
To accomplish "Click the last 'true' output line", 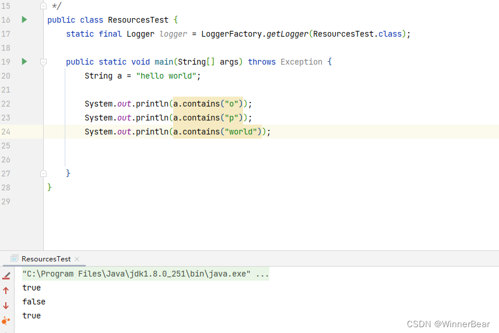I will [x=31, y=316].
